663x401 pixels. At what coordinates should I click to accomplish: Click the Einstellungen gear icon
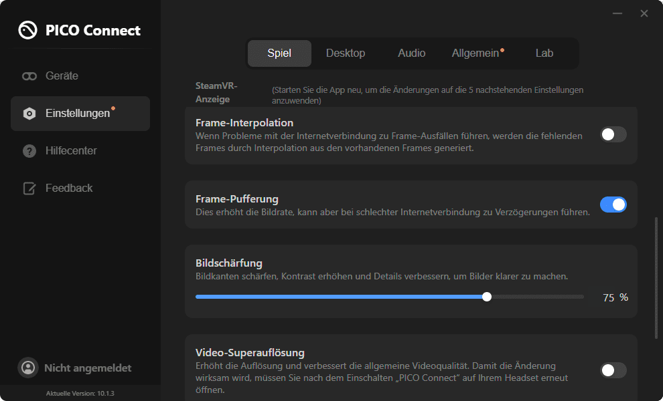pos(29,114)
